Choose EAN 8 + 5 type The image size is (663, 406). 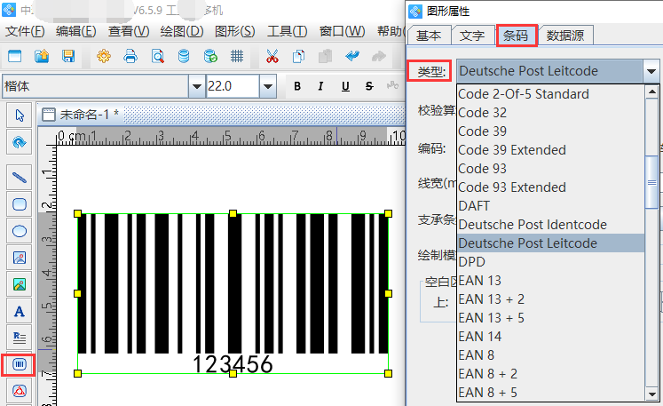tap(550, 393)
